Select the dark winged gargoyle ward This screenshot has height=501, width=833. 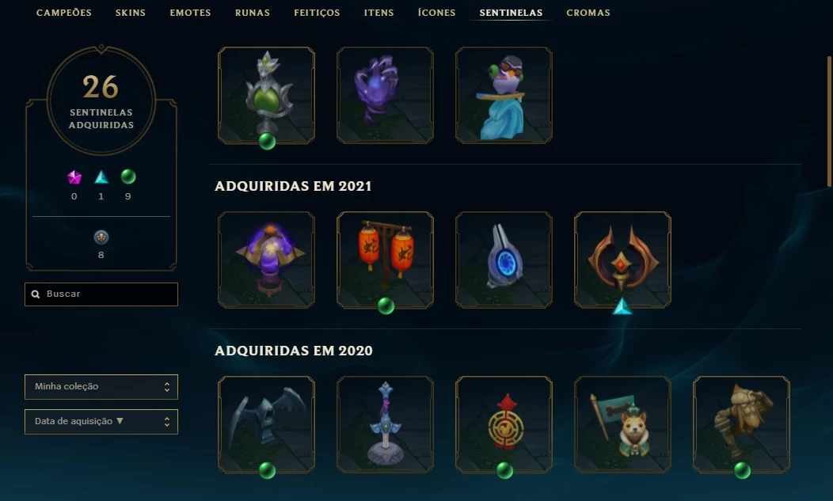267,425
